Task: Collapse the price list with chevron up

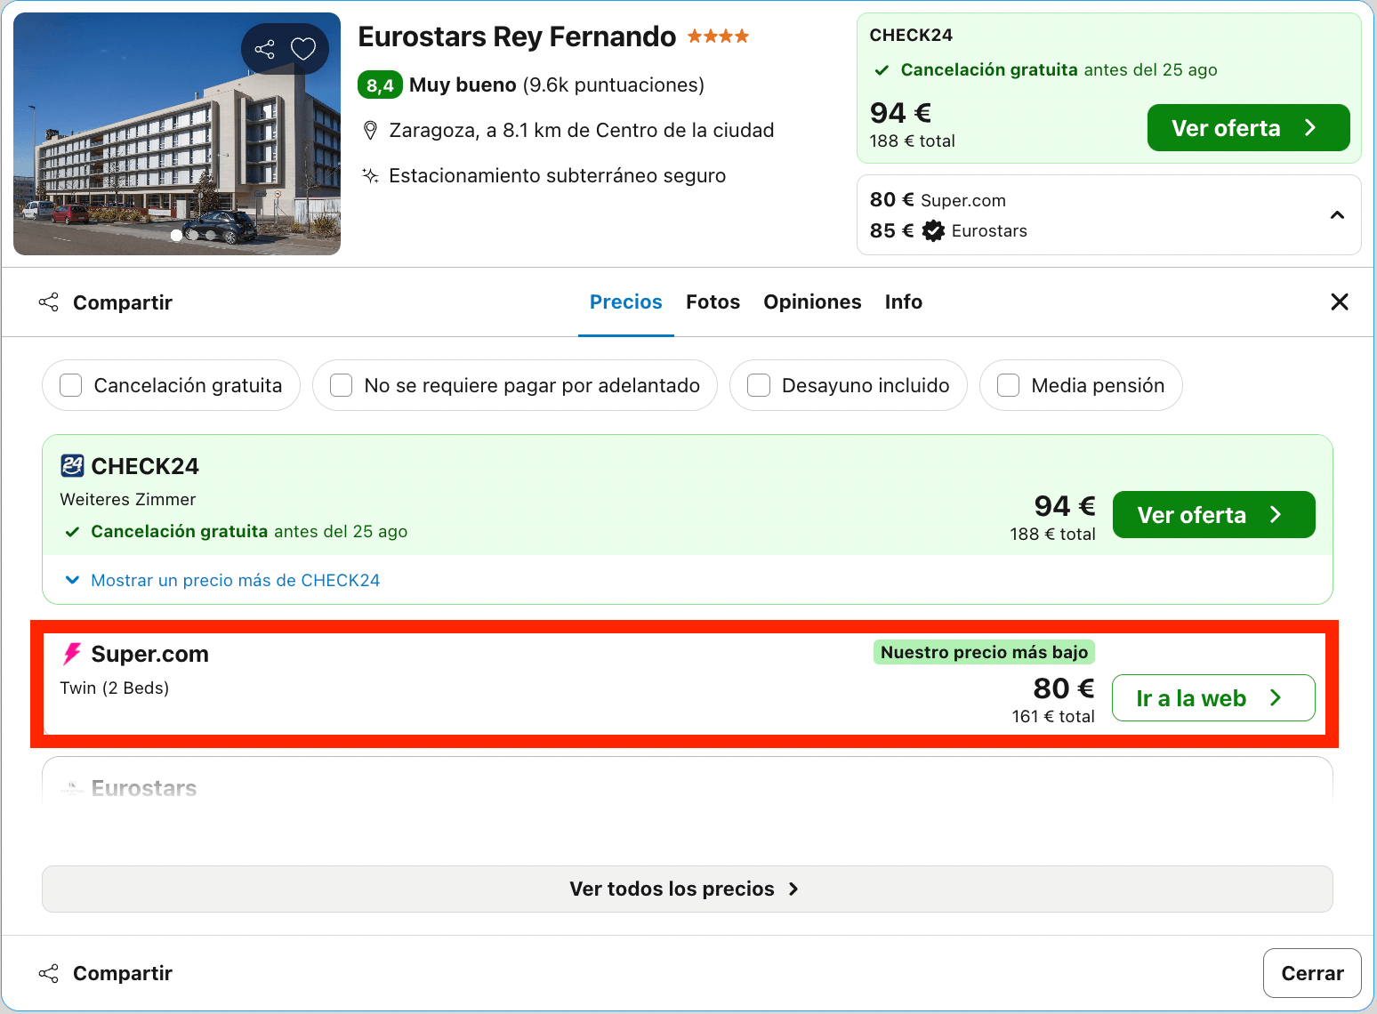Action: (x=1337, y=215)
